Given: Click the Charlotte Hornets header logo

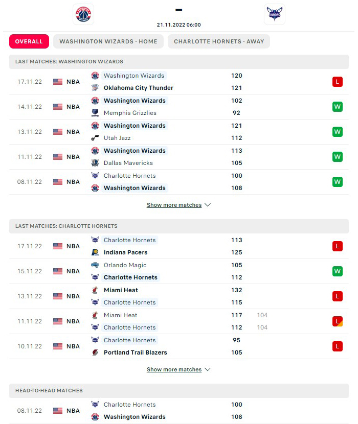Looking at the screenshot, I should click(x=275, y=14).
